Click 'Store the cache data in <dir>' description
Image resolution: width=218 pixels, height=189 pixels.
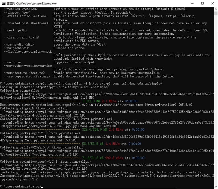click(x=80, y=45)
